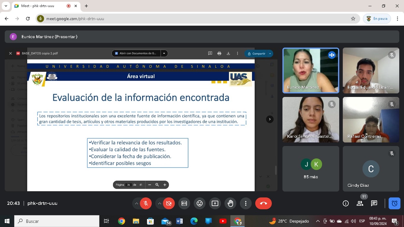
Task: Click the page number field showing 36
Action: tap(128, 185)
